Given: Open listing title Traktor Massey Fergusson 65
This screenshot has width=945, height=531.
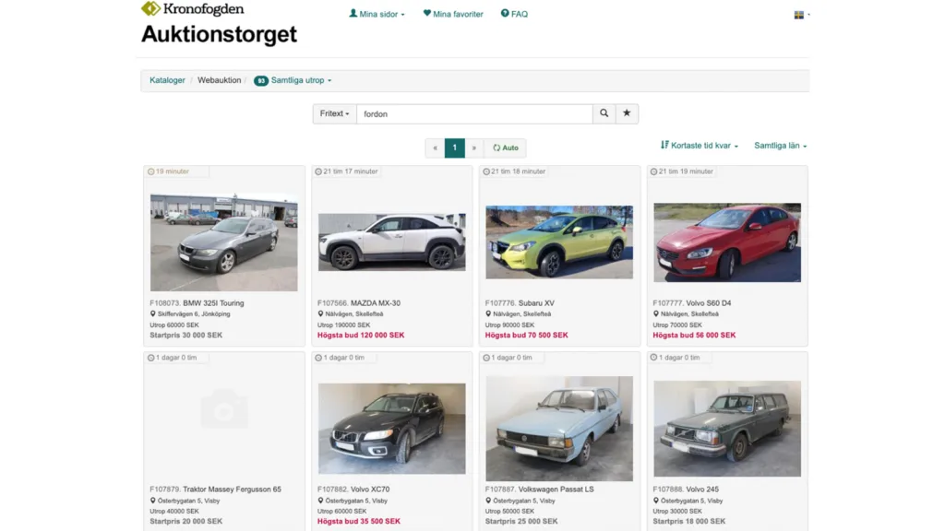Looking at the screenshot, I should tap(232, 489).
